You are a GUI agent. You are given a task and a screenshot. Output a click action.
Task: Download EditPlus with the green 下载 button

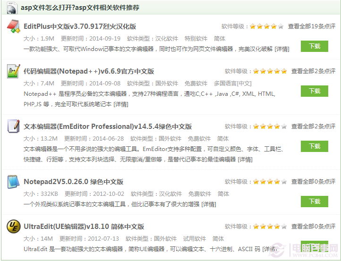pos(315,46)
